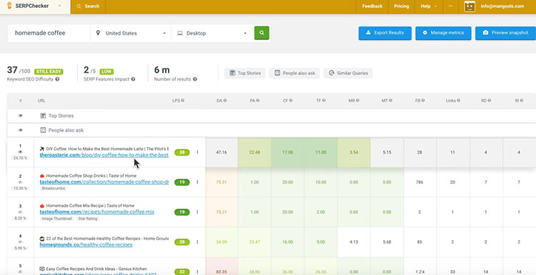This screenshot has width=536, height=275.
Task: Click the DA column help icon
Action: click(x=225, y=101)
